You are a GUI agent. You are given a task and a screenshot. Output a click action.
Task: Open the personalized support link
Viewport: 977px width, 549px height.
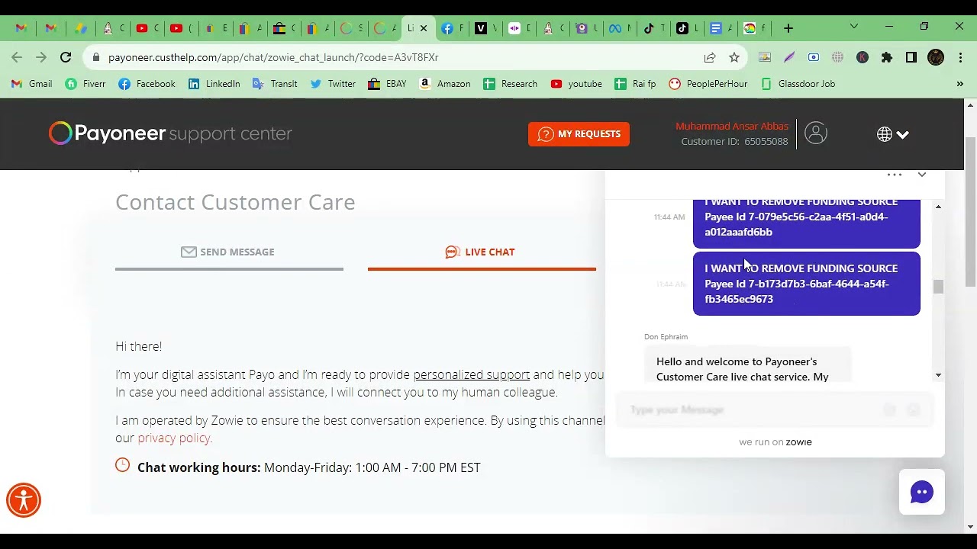(x=471, y=374)
